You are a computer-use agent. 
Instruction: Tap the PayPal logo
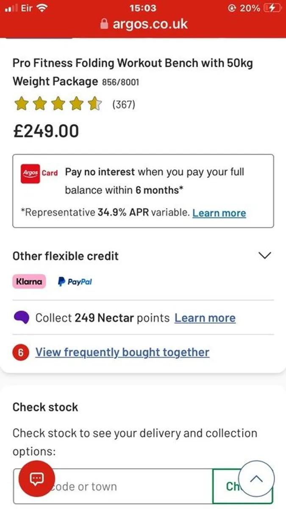75,281
